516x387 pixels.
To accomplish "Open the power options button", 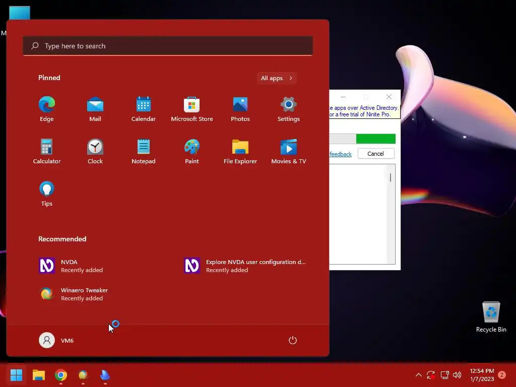I will (x=293, y=340).
